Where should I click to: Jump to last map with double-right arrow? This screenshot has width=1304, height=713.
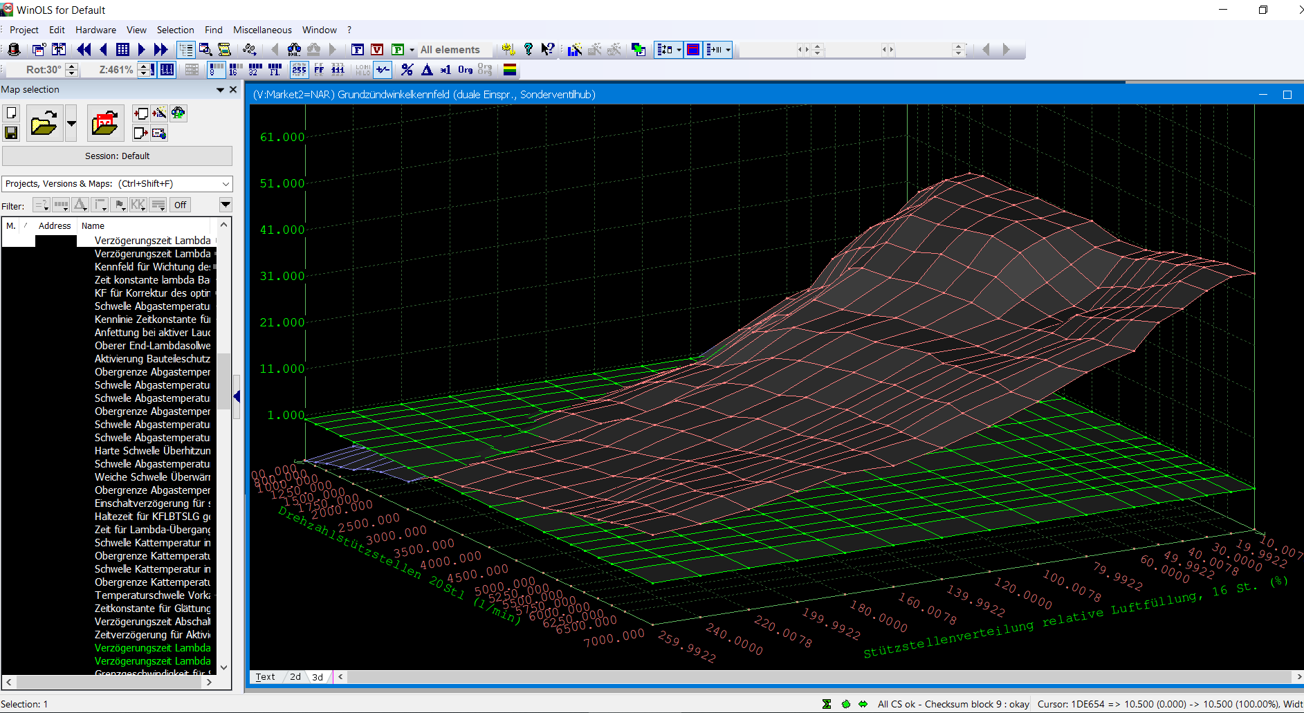(160, 50)
